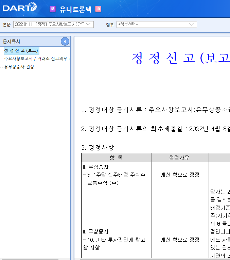Open 유무상증자 결정 in the document tree

(19, 67)
